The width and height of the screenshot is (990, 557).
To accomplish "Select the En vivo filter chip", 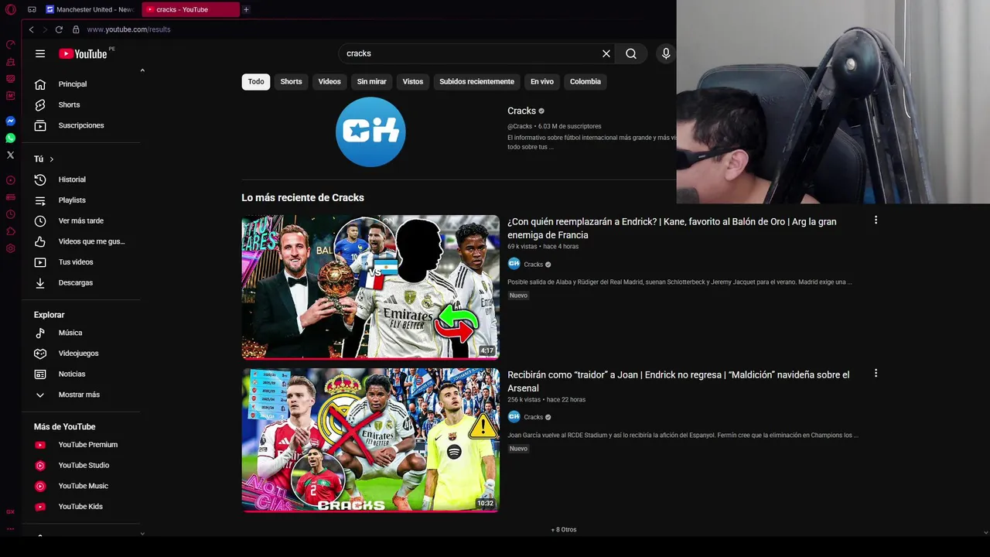I will click(541, 81).
